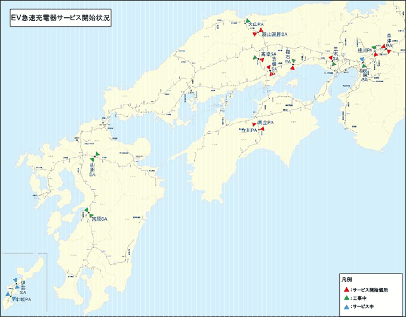The image size is (406, 317).
Task: Select the 宮原SA label
Action: [100, 219]
